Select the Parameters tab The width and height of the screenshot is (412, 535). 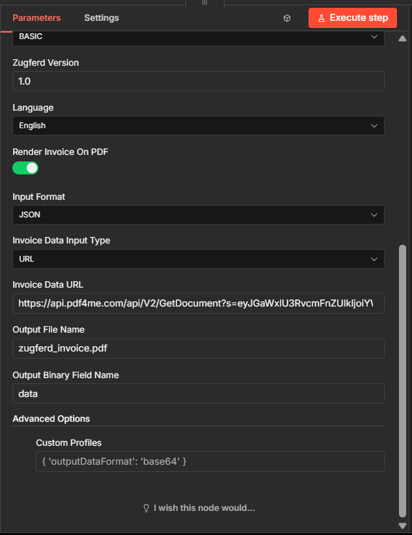click(37, 18)
